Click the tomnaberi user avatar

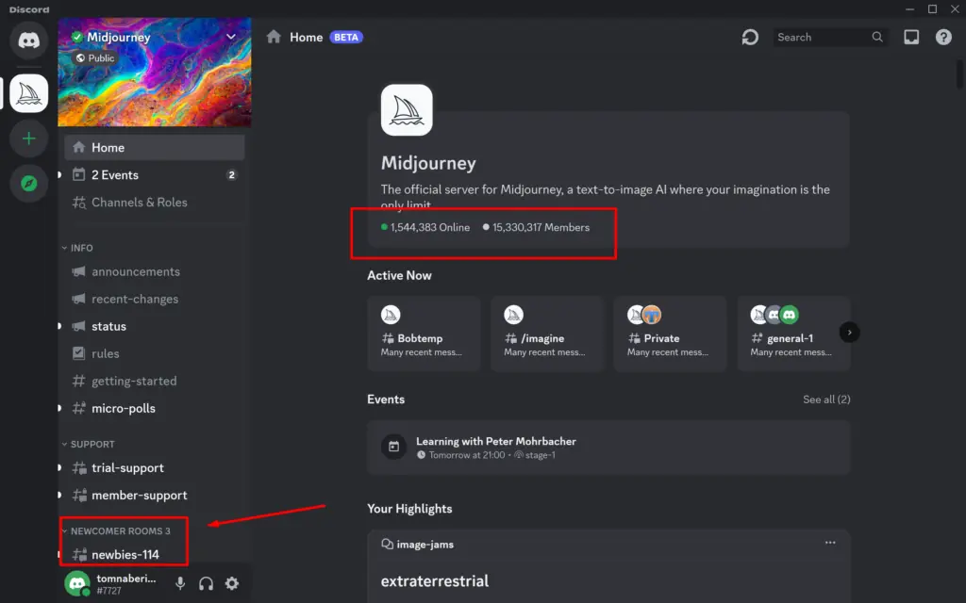click(x=77, y=583)
